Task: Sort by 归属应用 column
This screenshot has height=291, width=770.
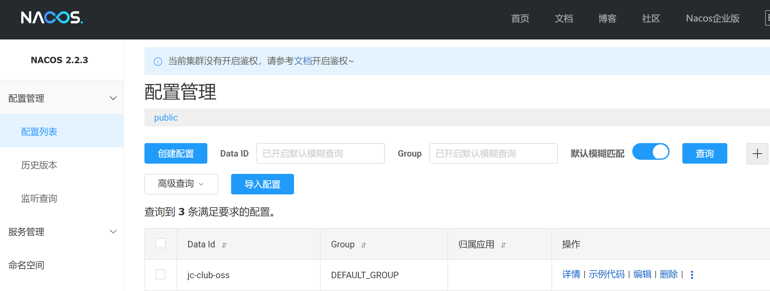Action: pos(503,245)
